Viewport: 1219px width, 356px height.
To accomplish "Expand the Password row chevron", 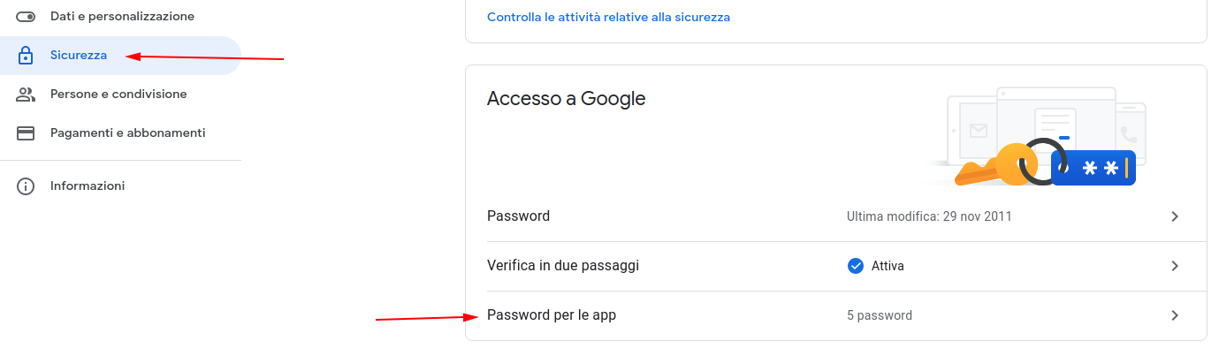I will click(1175, 216).
